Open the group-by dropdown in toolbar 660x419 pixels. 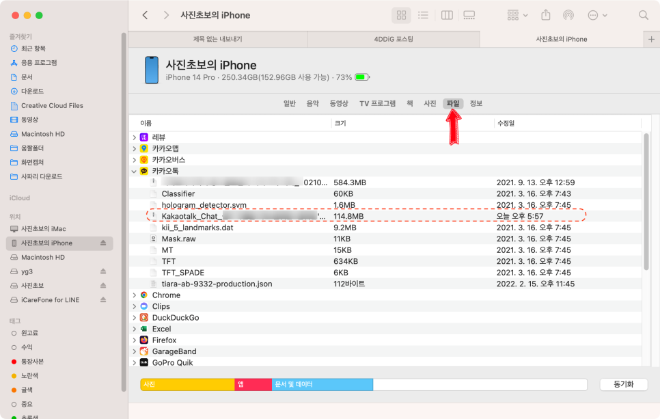pyautogui.click(x=517, y=15)
